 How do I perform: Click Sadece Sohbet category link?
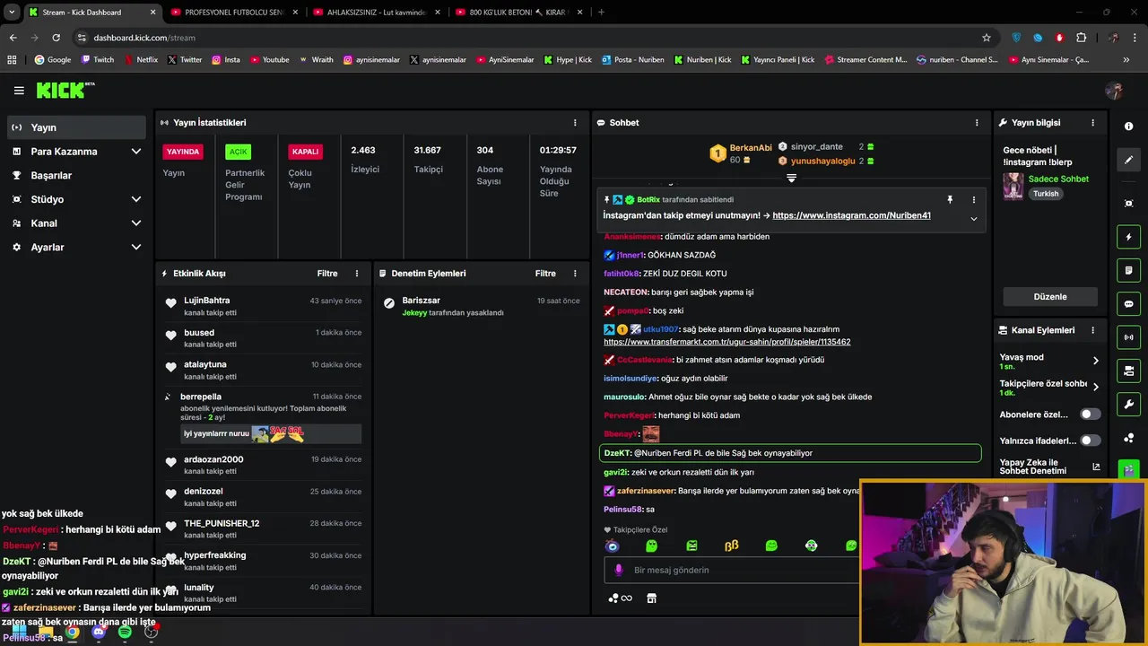(1058, 179)
